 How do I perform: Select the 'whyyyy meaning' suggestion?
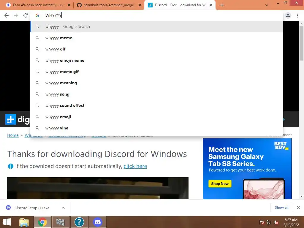click(157, 83)
